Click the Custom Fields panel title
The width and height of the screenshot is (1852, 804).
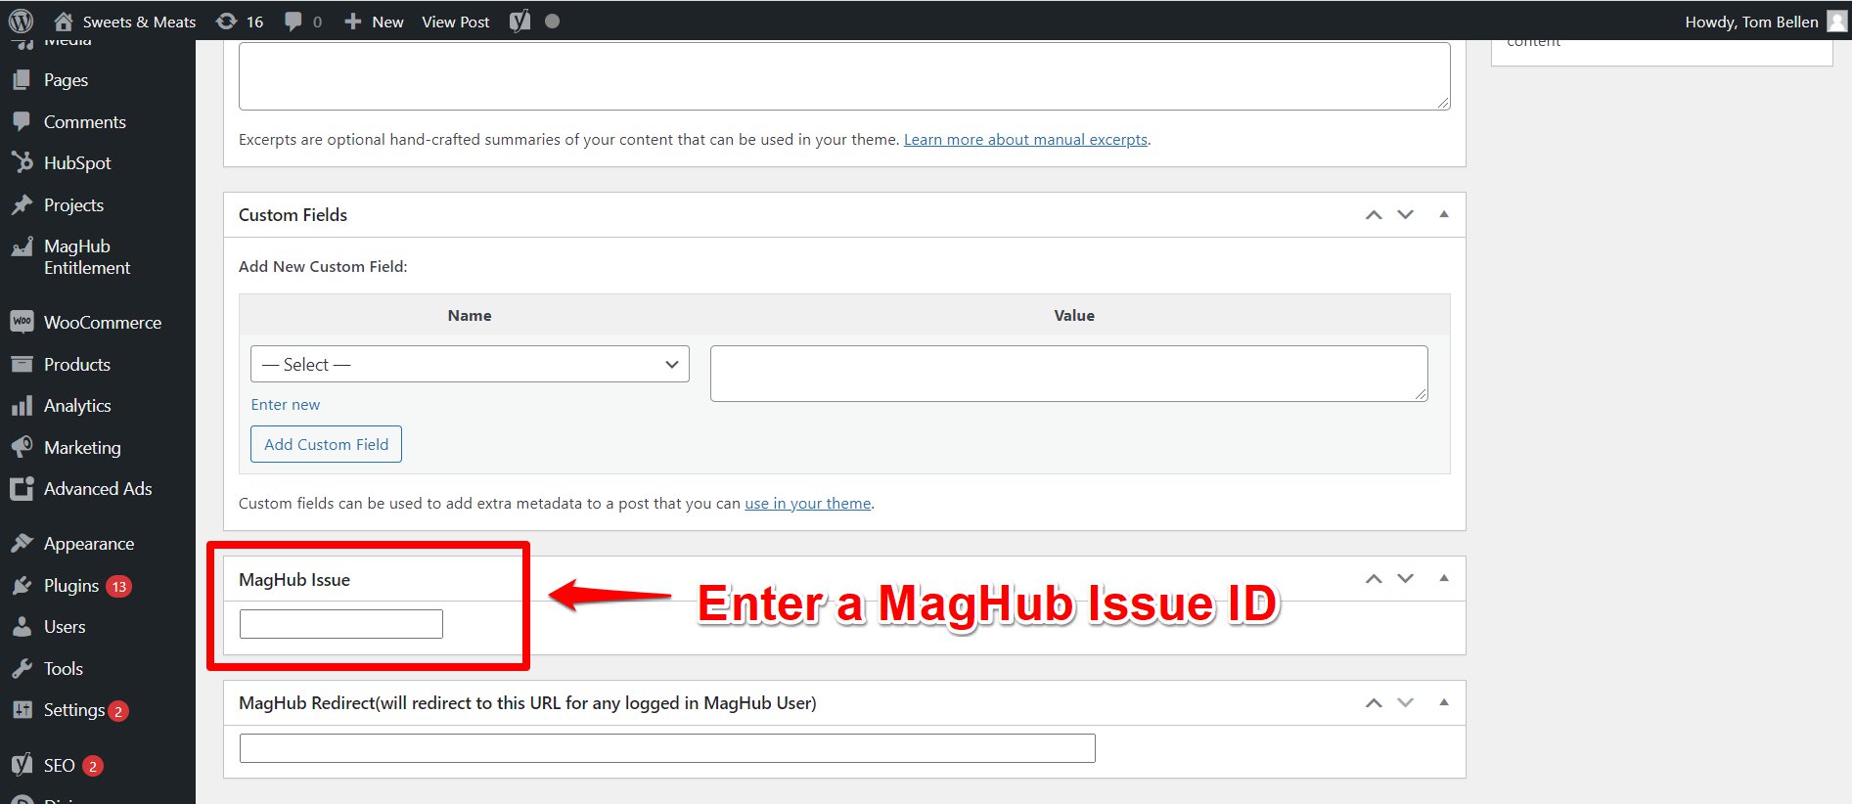coord(293,214)
